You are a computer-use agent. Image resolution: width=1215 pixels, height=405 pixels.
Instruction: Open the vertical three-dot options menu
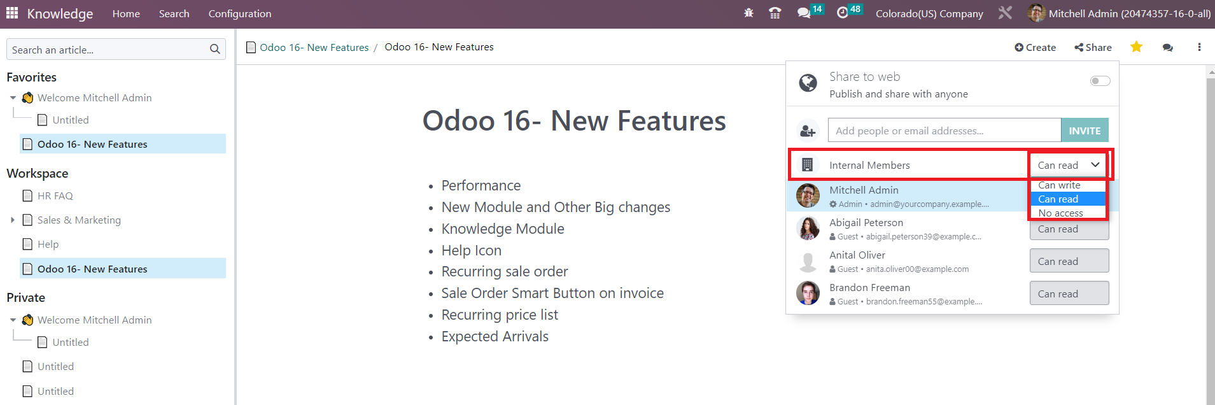click(x=1199, y=47)
